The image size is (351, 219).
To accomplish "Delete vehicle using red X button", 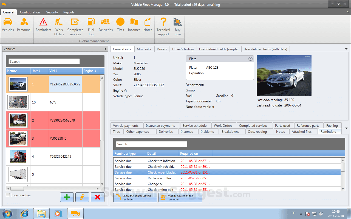I will 97,197.
